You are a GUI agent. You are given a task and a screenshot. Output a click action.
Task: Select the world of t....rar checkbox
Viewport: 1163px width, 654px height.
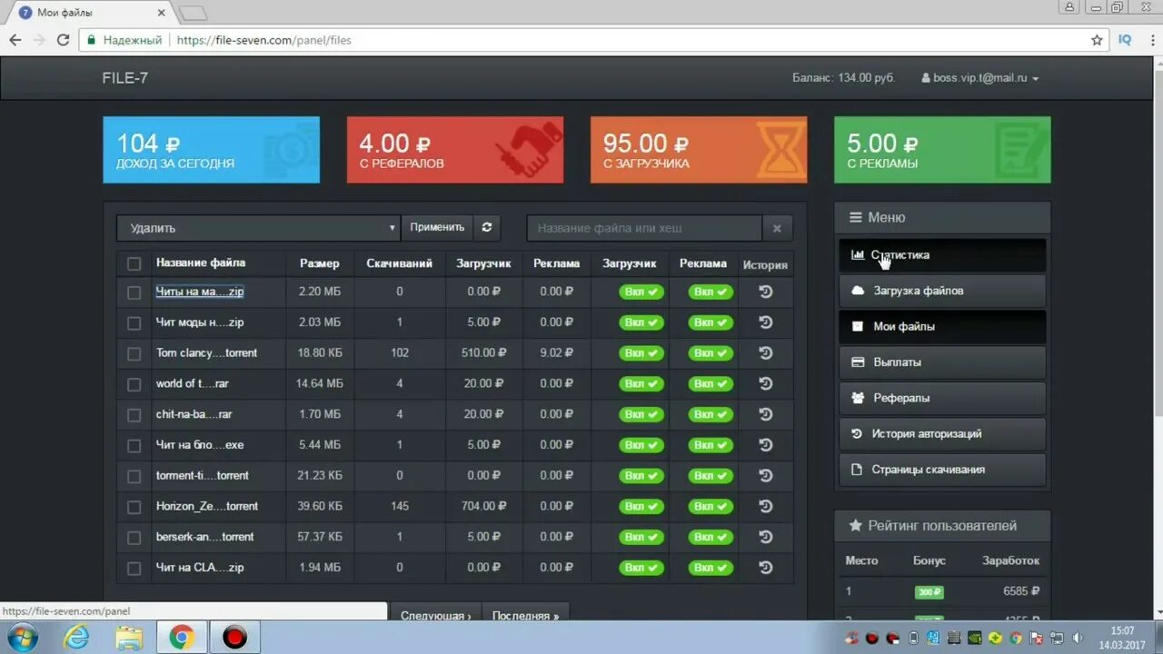pos(134,384)
